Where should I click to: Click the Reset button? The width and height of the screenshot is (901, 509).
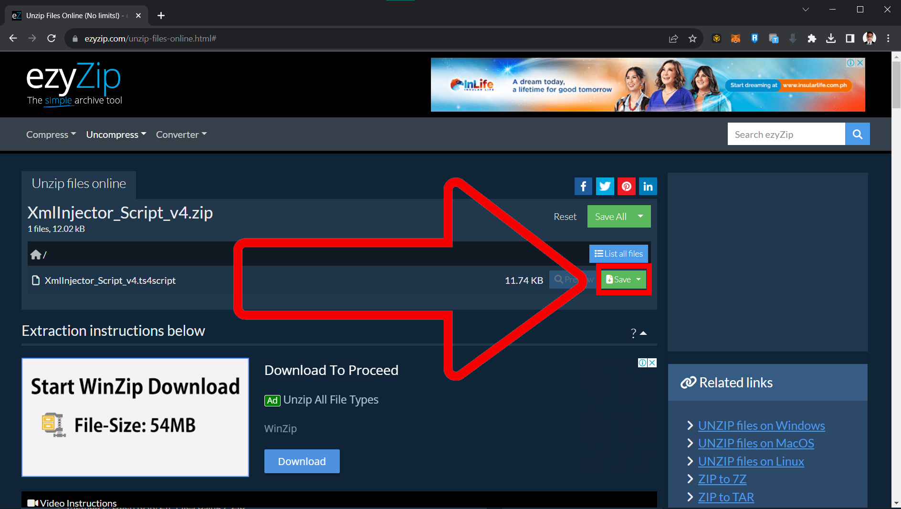point(565,216)
